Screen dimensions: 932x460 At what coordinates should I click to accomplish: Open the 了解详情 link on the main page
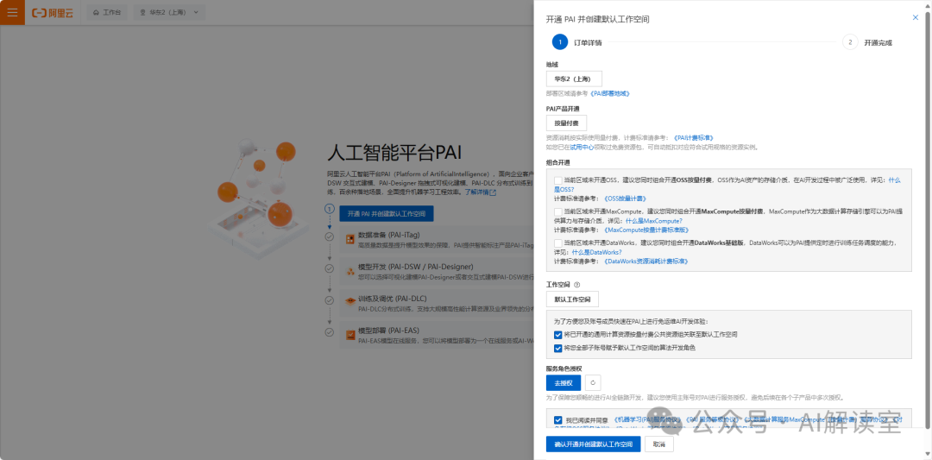pos(481,192)
